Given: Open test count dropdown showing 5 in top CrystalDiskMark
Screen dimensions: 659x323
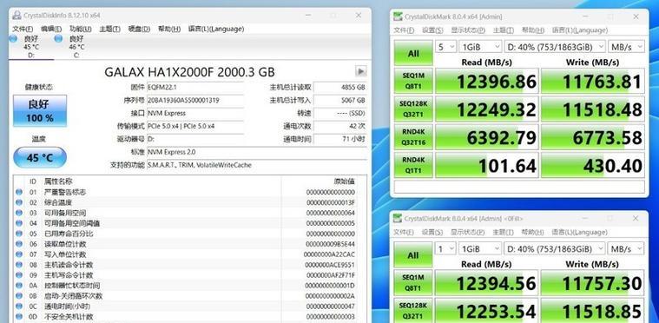Looking at the screenshot, I should coord(446,47).
